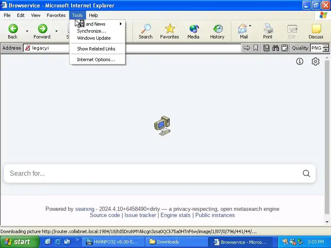Close the open Tools menu

click(77, 15)
